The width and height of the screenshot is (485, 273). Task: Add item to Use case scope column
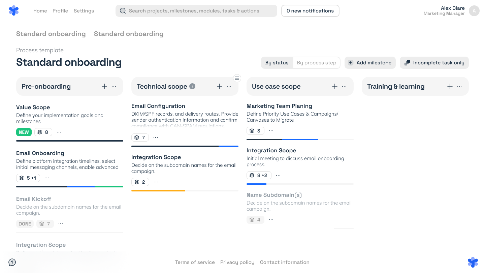(x=335, y=86)
